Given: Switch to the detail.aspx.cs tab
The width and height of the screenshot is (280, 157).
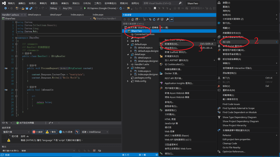Looking at the screenshot, I should tap(34, 15).
